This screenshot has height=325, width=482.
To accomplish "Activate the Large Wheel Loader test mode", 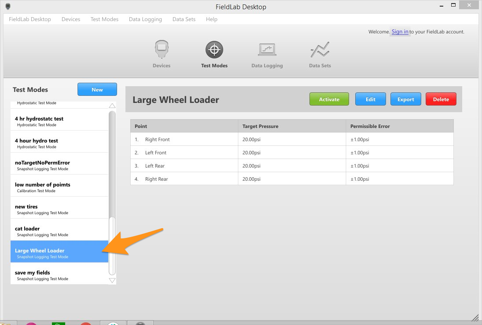I will click(329, 99).
